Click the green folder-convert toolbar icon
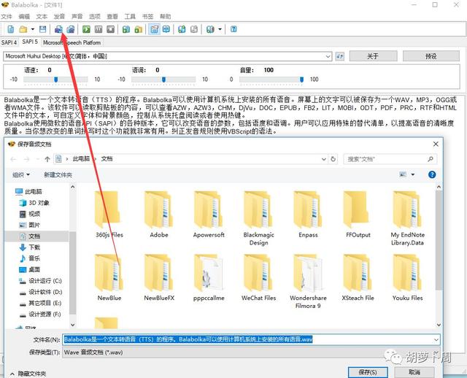This screenshot has height=378, width=467. tap(138, 29)
